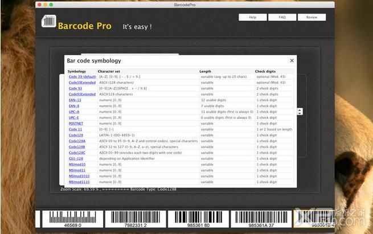Select the UPC-A link

coord(74,112)
